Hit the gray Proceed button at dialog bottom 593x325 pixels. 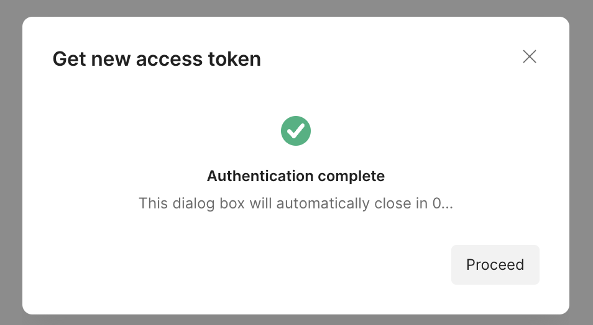tap(495, 265)
